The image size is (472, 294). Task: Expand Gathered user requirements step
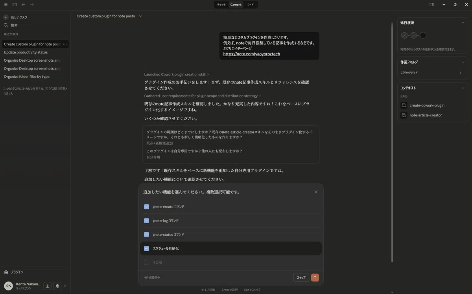[203, 96]
